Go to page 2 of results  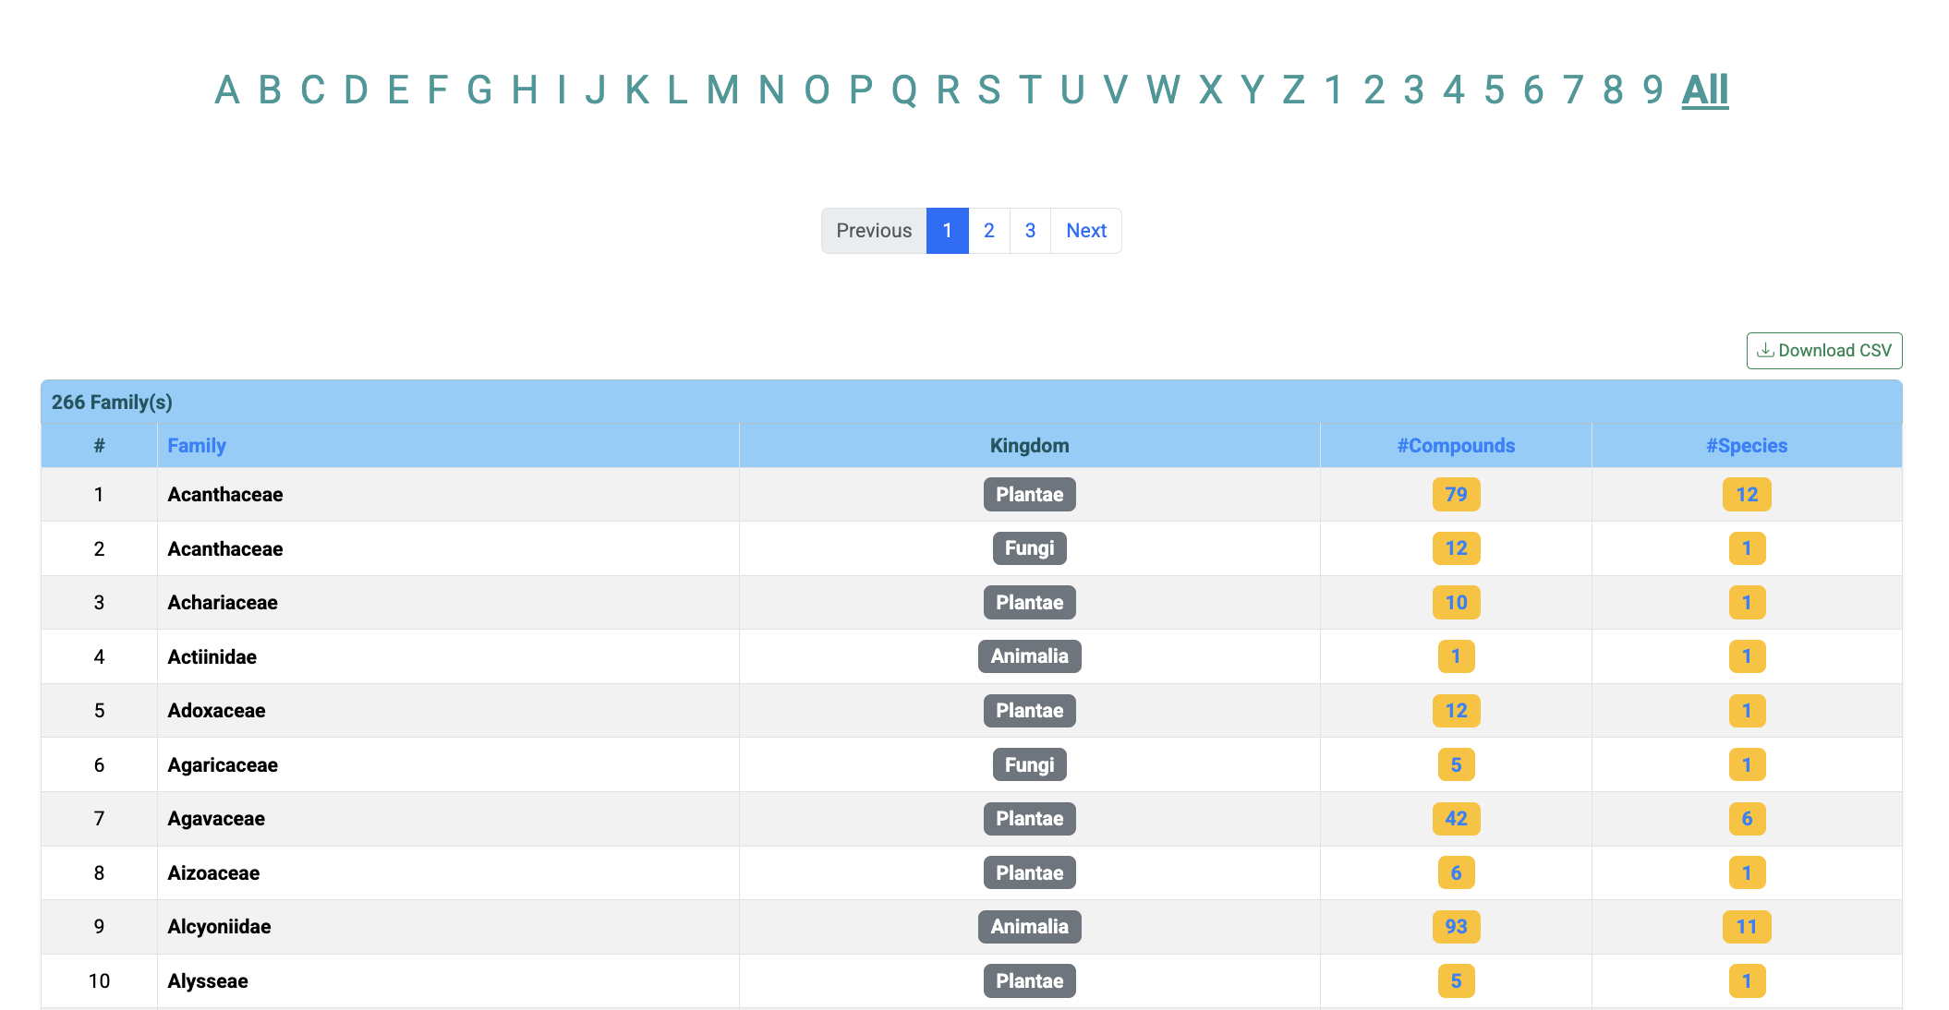coord(988,231)
